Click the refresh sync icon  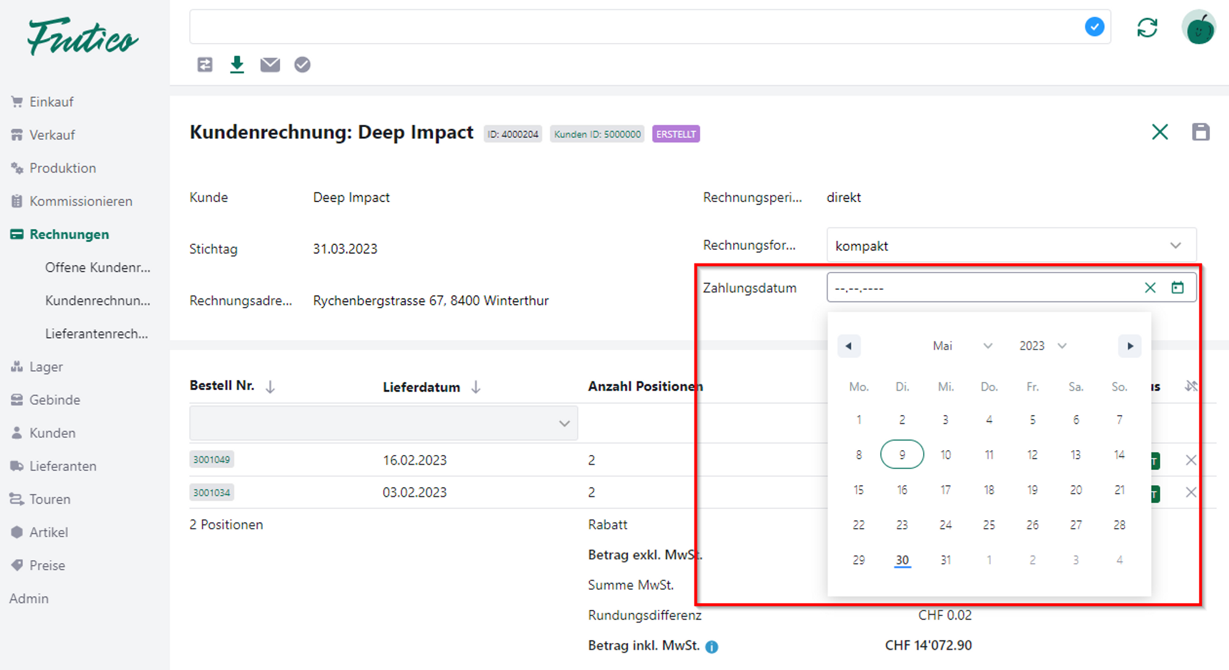[x=1147, y=28]
